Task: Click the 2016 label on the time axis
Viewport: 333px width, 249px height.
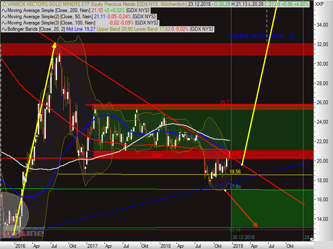Action: tap(20, 246)
